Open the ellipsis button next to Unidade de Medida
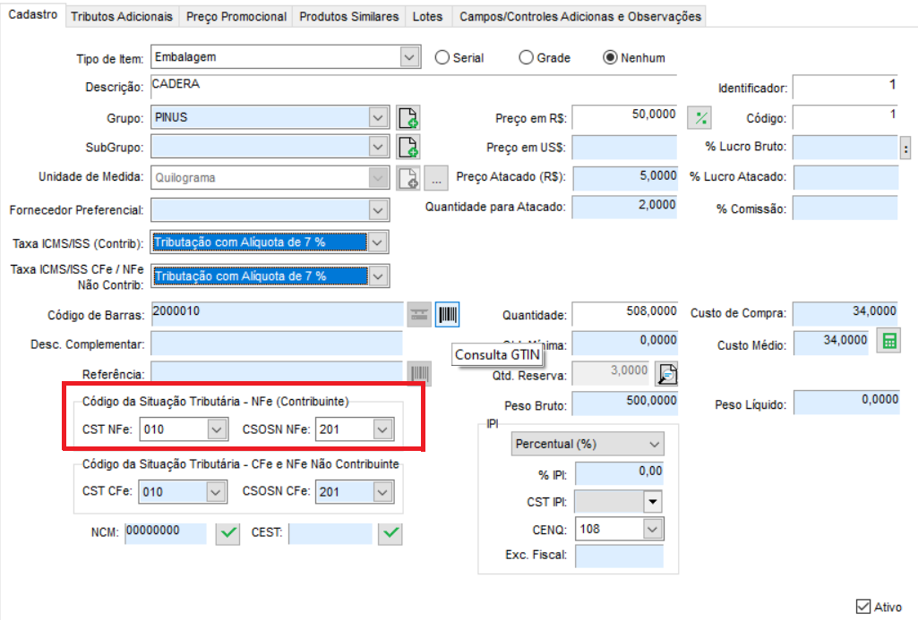 click(x=436, y=178)
